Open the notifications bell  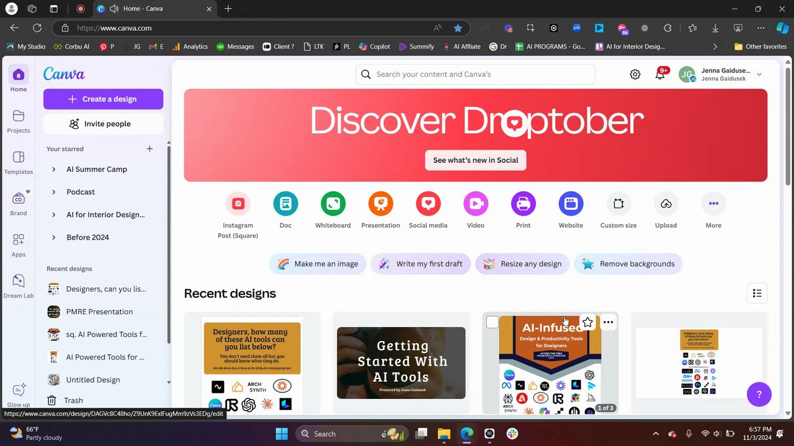point(660,74)
